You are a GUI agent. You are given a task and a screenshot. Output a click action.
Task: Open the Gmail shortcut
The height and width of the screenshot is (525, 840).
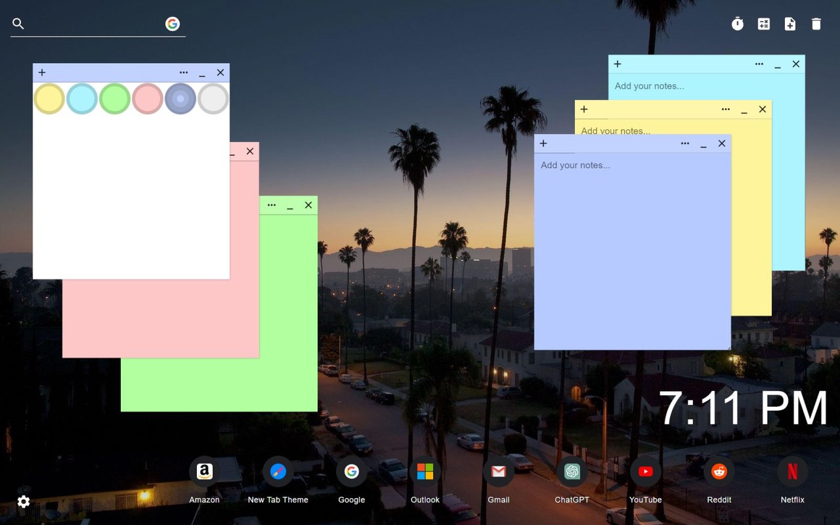pyautogui.click(x=499, y=480)
